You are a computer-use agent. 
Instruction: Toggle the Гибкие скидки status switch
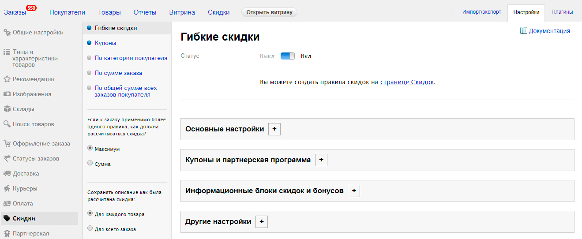click(288, 56)
